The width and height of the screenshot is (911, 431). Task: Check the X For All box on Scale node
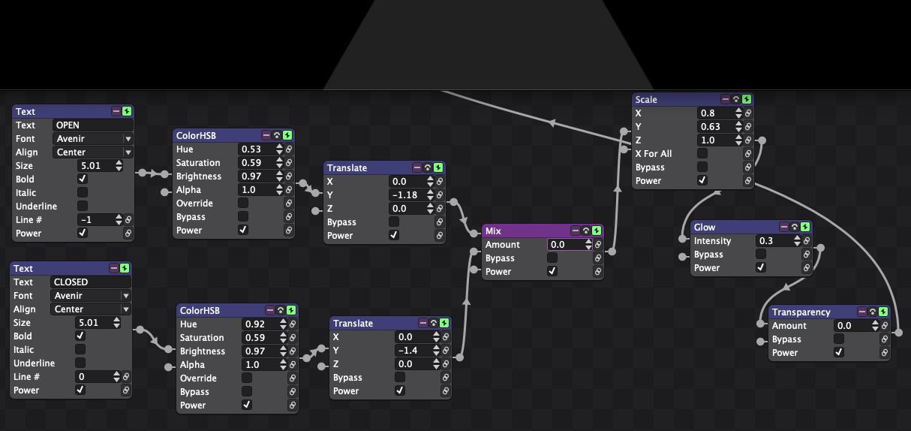pos(702,154)
